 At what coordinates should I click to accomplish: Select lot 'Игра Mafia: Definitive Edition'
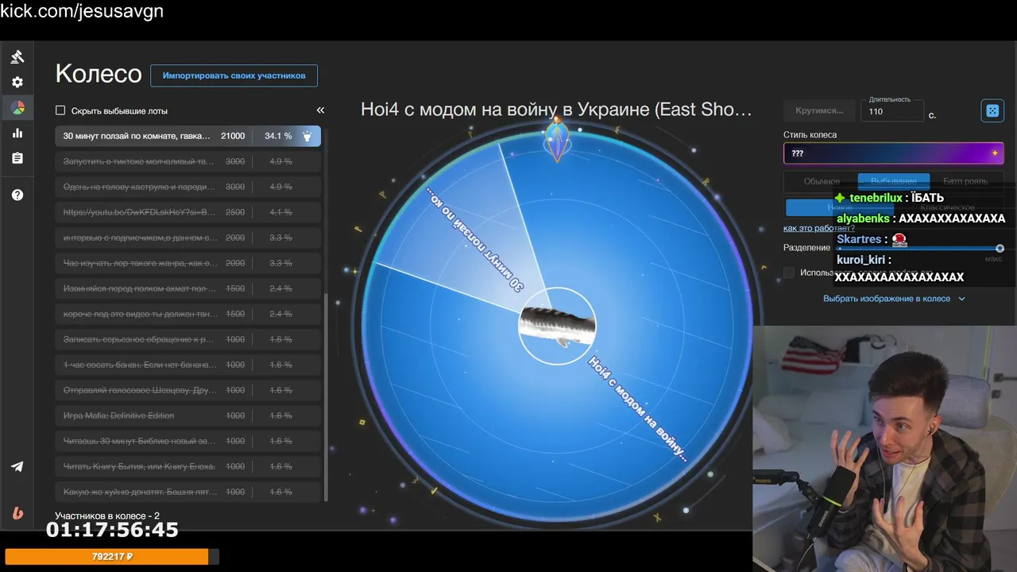(188, 415)
